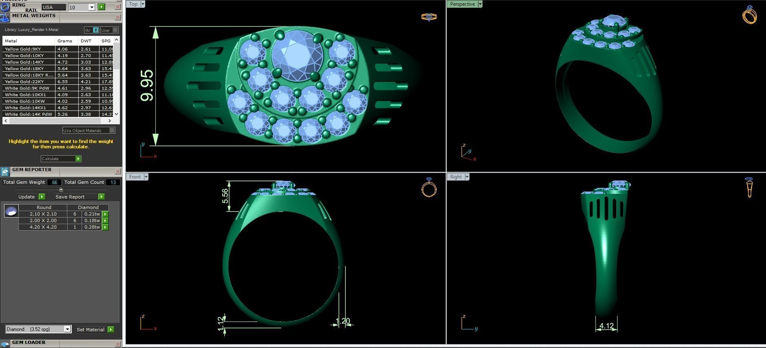Click the Gem Loader diamond icon
Screen dimensions: 766x348
pos(5,344)
